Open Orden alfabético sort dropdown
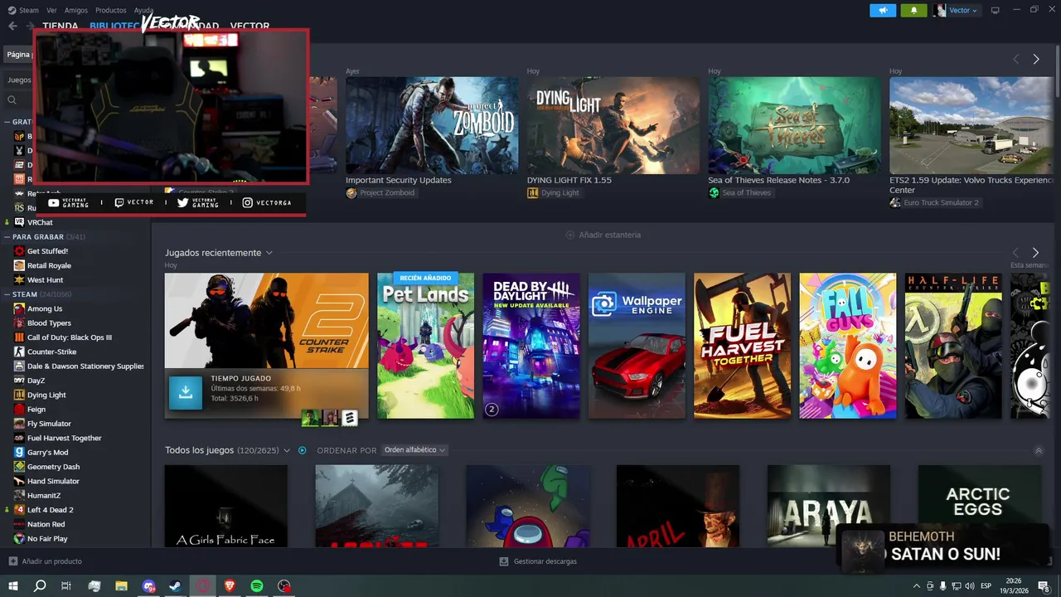Viewport: 1061px width, 597px height. point(414,450)
